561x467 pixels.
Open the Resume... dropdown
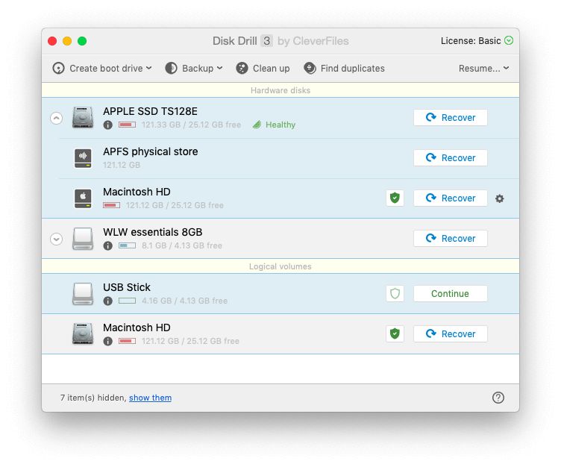(x=483, y=69)
